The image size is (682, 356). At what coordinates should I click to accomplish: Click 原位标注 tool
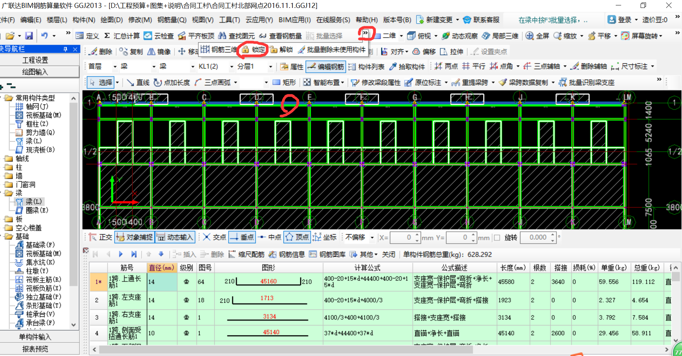[x=422, y=83]
